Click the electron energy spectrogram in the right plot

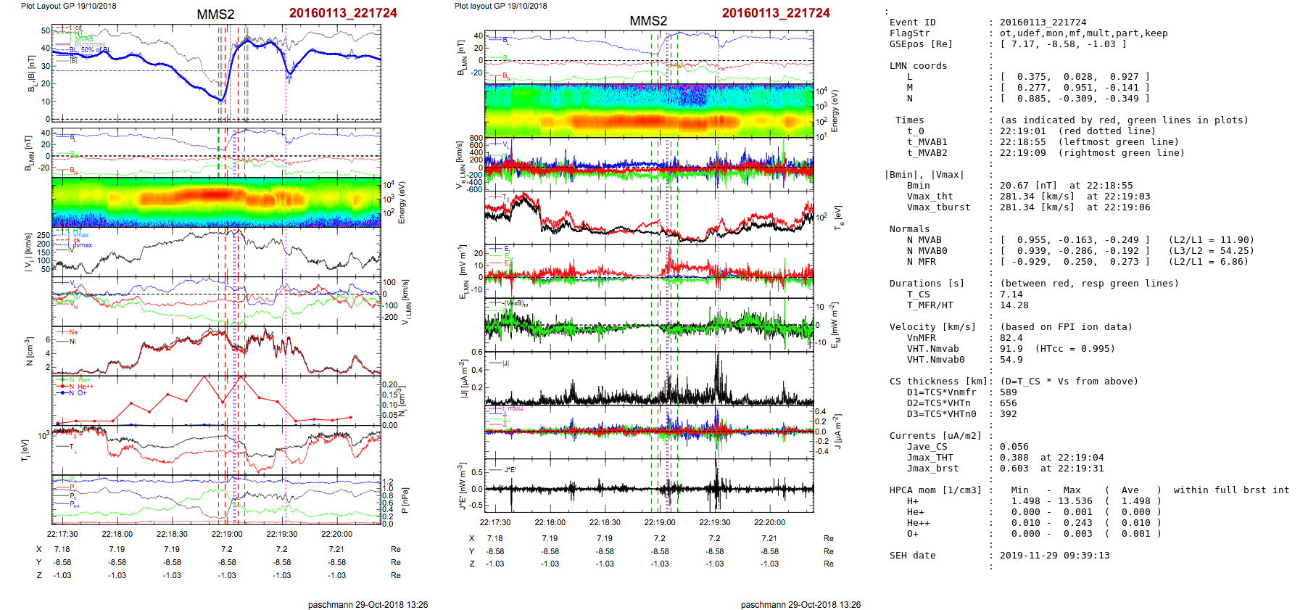pyautogui.click(x=649, y=110)
